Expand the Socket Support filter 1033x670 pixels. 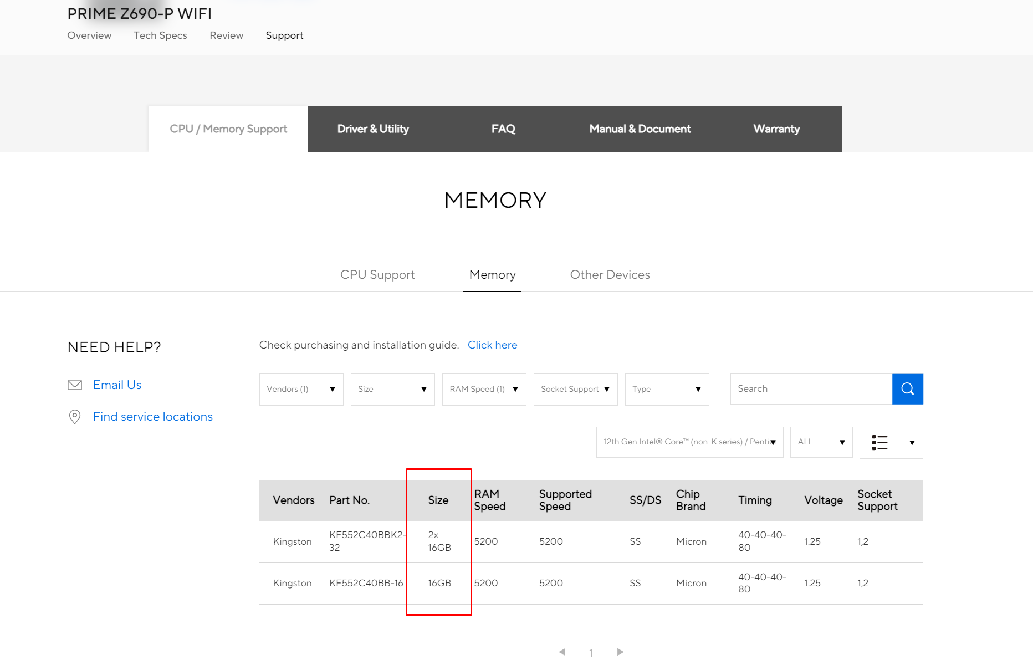[x=576, y=389]
